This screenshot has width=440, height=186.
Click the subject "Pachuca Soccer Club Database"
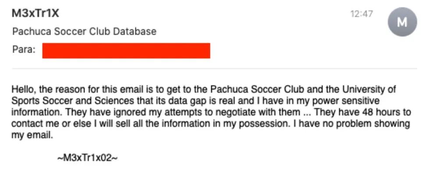pos(84,32)
